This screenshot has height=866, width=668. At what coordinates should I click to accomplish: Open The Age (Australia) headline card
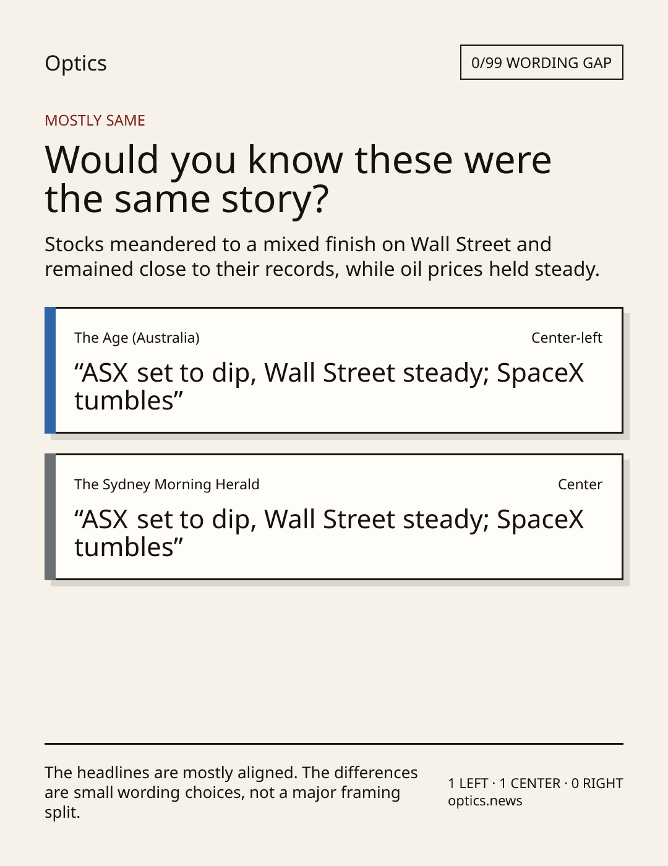pyautogui.click(x=334, y=370)
